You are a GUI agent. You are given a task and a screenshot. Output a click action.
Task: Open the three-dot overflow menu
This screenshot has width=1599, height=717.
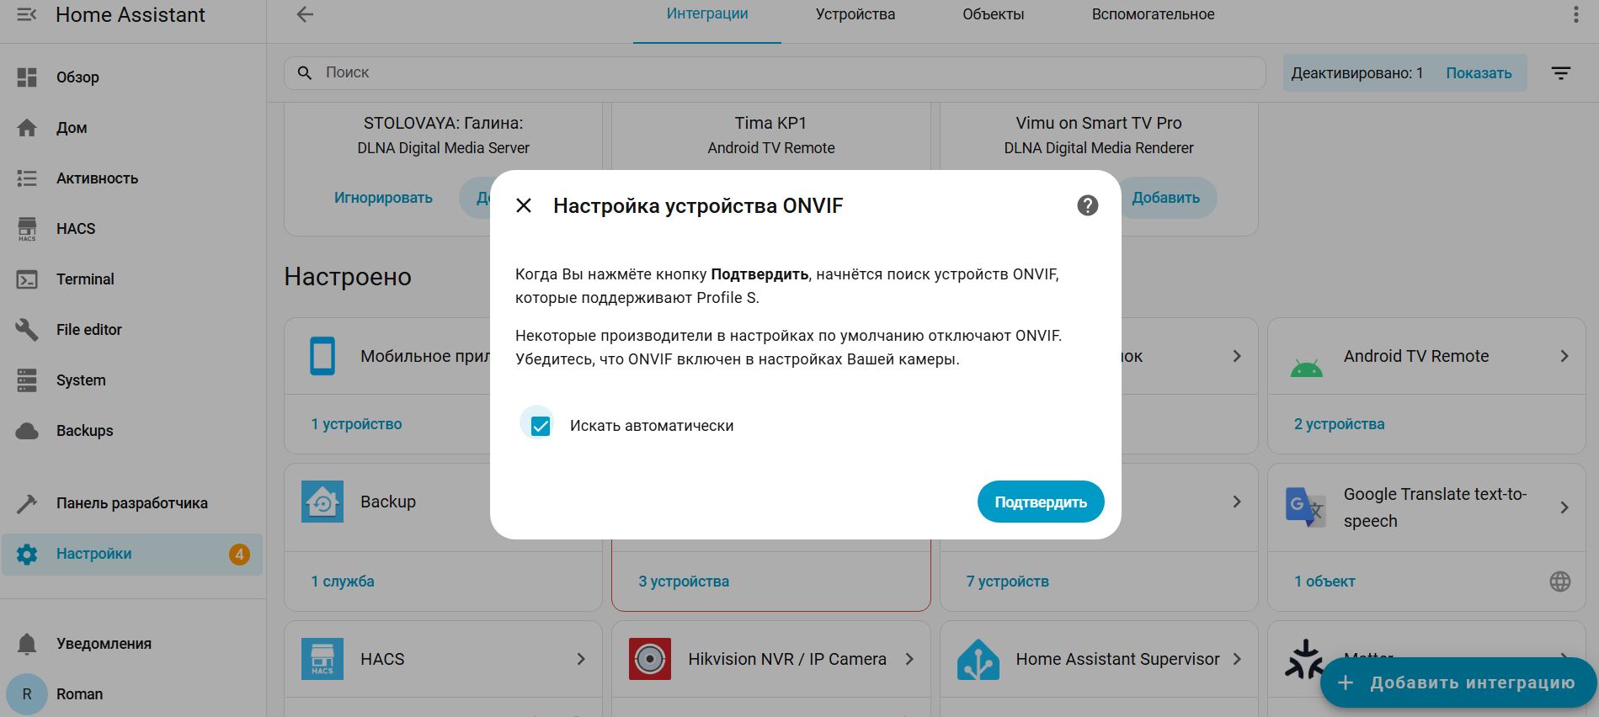tap(1575, 15)
